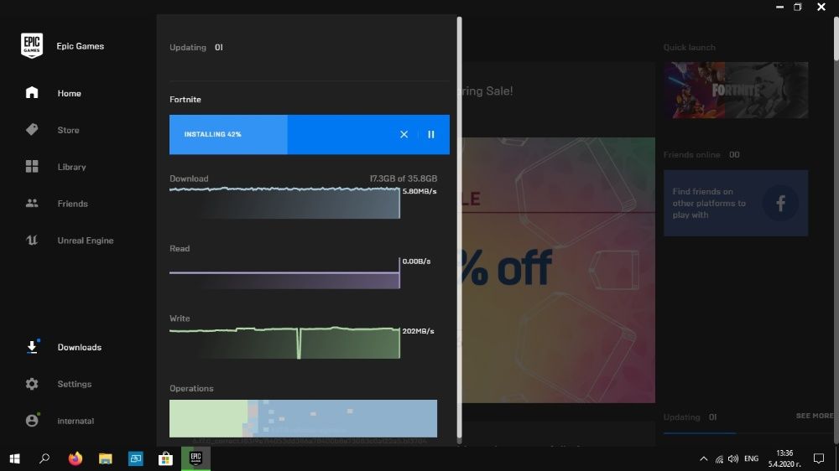Open the Library grid icon
839x471 pixels.
[32, 166]
